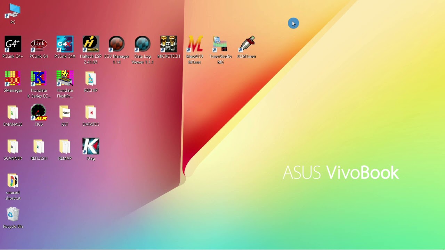Select the SManager shortcut icon

(13, 82)
